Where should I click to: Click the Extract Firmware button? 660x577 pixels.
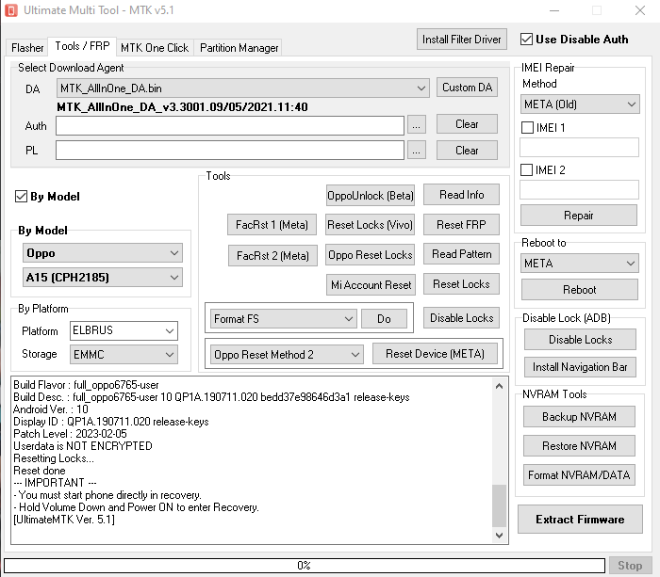coord(580,520)
